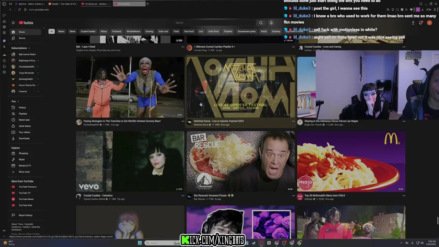Start voice search with microphone icon

tap(271, 23)
